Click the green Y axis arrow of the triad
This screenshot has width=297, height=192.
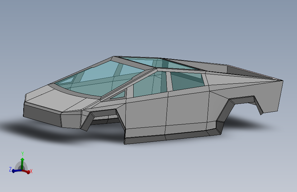[x=22, y=163]
